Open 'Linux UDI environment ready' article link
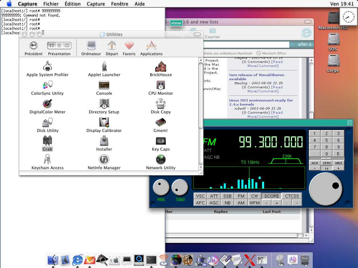 pyautogui.click(x=261, y=102)
